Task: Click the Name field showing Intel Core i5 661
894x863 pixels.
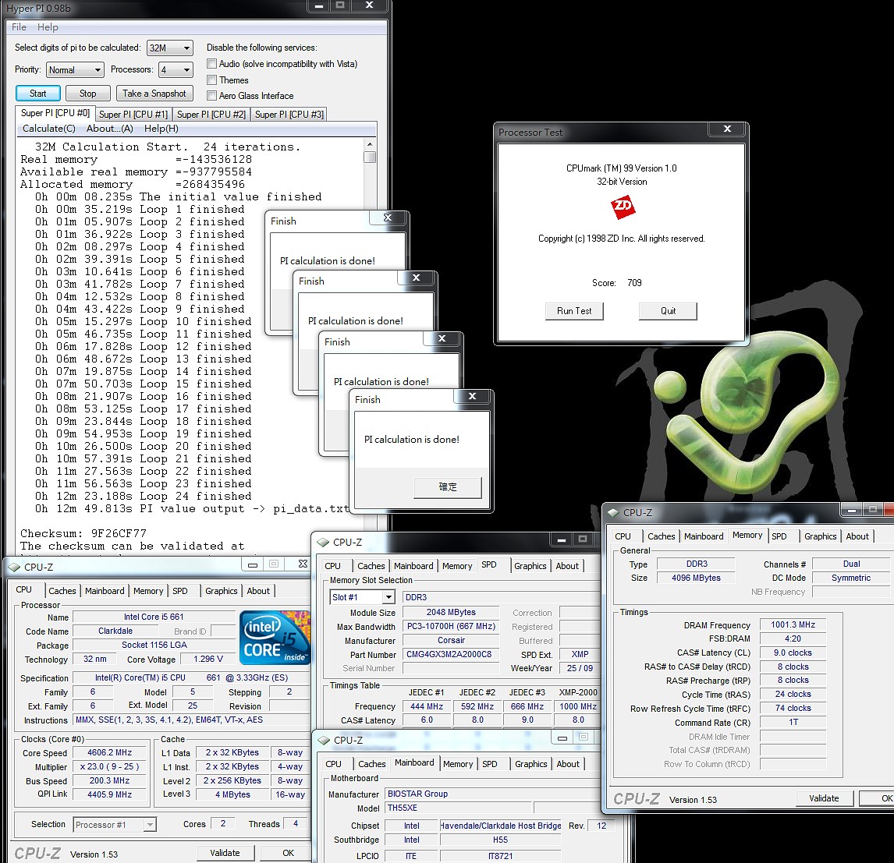Action: pos(154,617)
